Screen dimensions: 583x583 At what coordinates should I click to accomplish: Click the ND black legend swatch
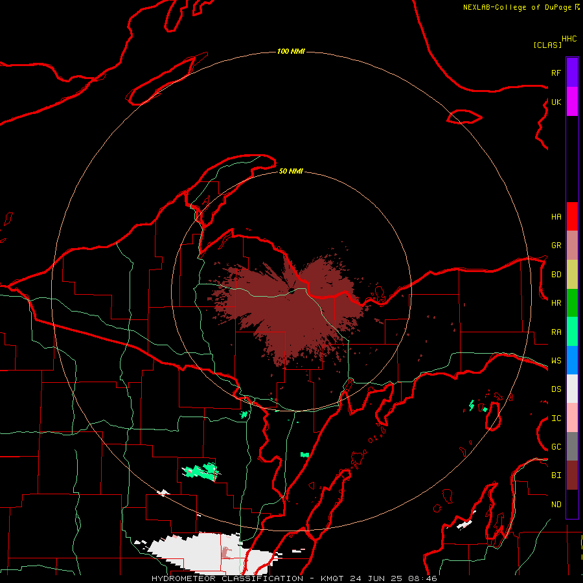572,504
